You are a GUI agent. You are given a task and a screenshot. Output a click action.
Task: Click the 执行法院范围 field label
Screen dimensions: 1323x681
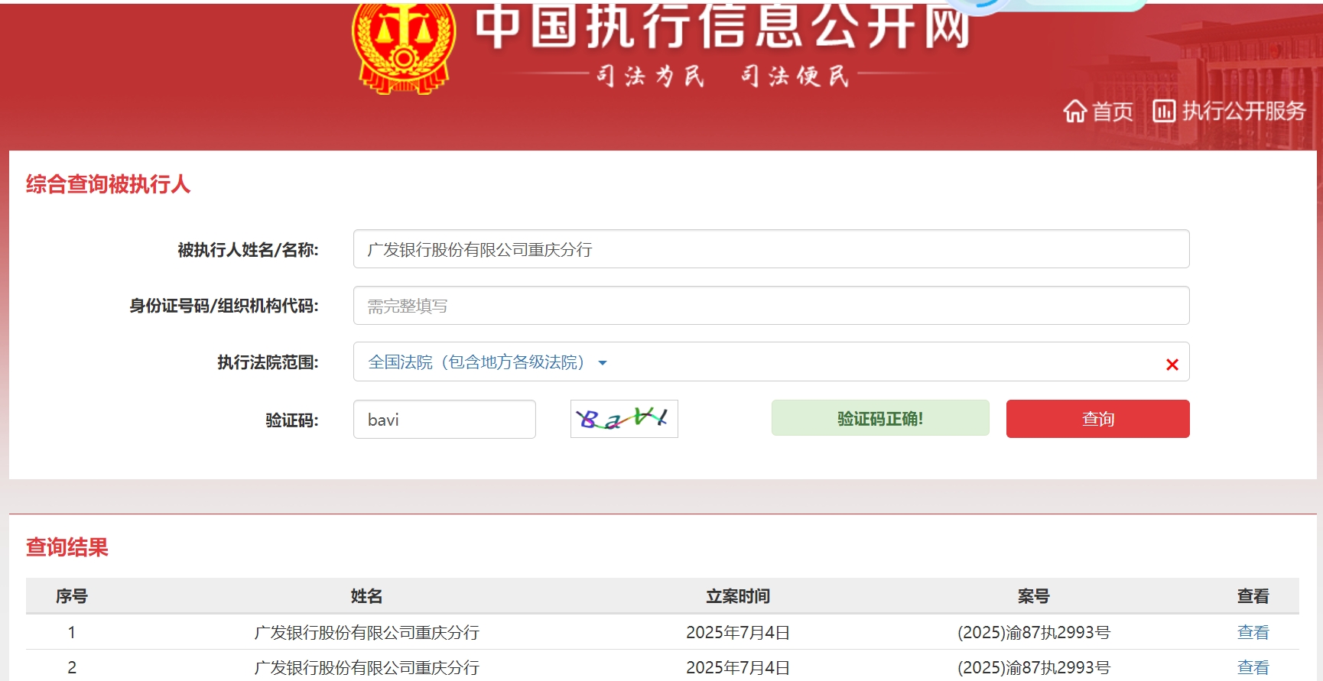pos(268,362)
